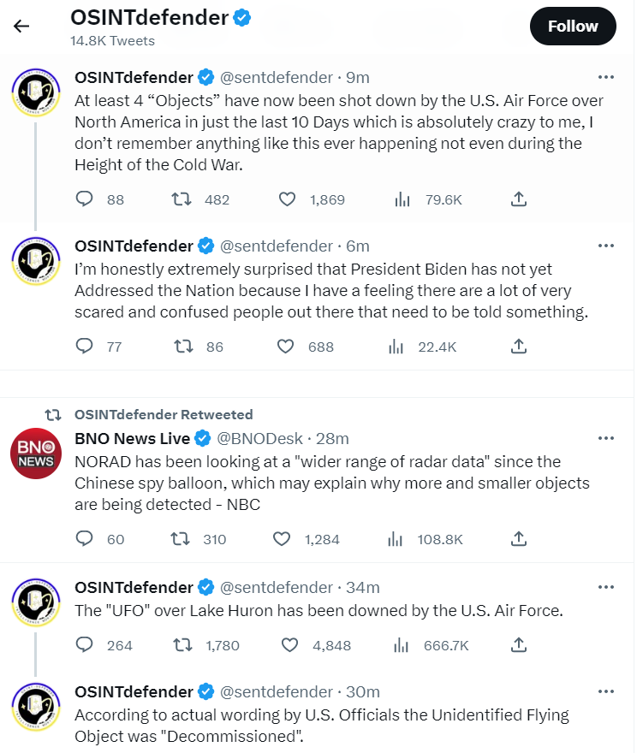Retweet the tweet with 482 retweets
637x753 pixels.
pos(182,199)
